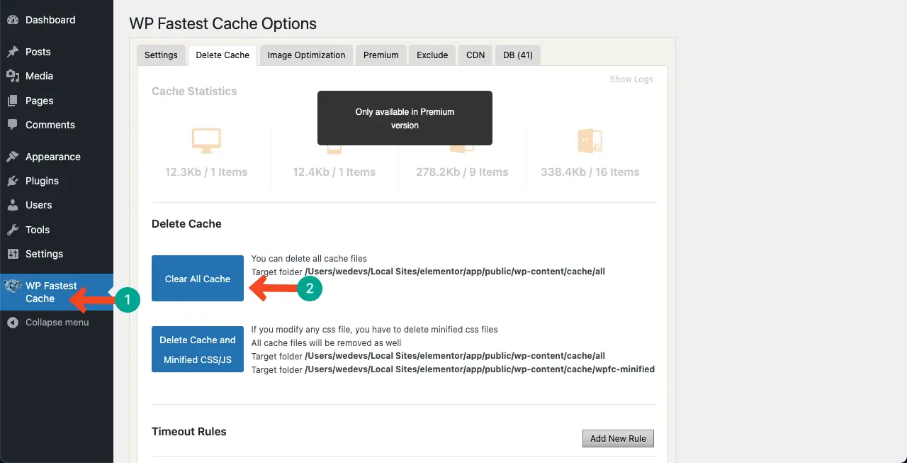The image size is (907, 463).
Task: Switch to the Settings tab
Action: 161,55
